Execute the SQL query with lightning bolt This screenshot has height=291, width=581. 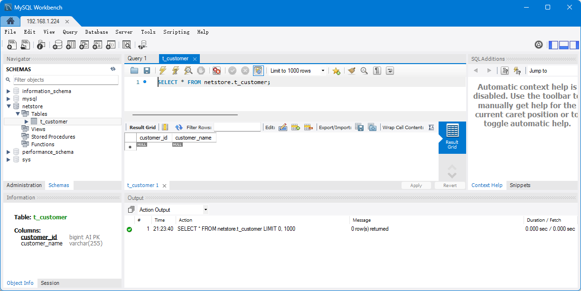[x=163, y=71]
